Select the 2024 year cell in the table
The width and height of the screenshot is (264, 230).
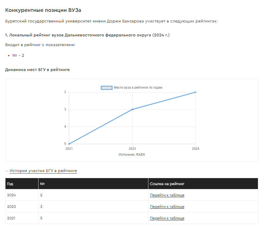pos(12,195)
